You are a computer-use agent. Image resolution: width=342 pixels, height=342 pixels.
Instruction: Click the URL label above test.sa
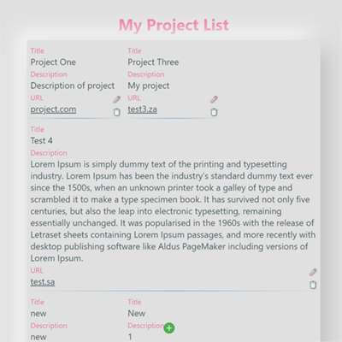coord(37,270)
